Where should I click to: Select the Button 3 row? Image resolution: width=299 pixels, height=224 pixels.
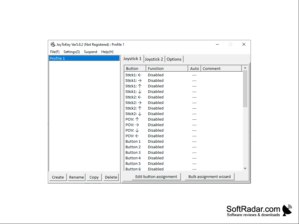(183, 152)
